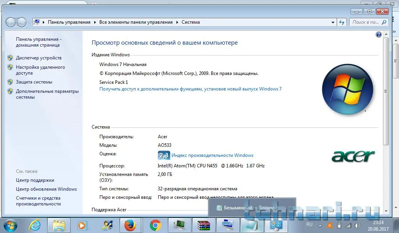Click 'Windows 7 Начальная' edition text
399x233 pixels.
click(123, 64)
